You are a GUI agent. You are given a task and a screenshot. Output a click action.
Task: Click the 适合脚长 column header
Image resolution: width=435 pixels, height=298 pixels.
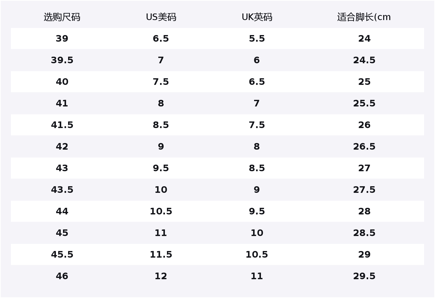point(364,17)
